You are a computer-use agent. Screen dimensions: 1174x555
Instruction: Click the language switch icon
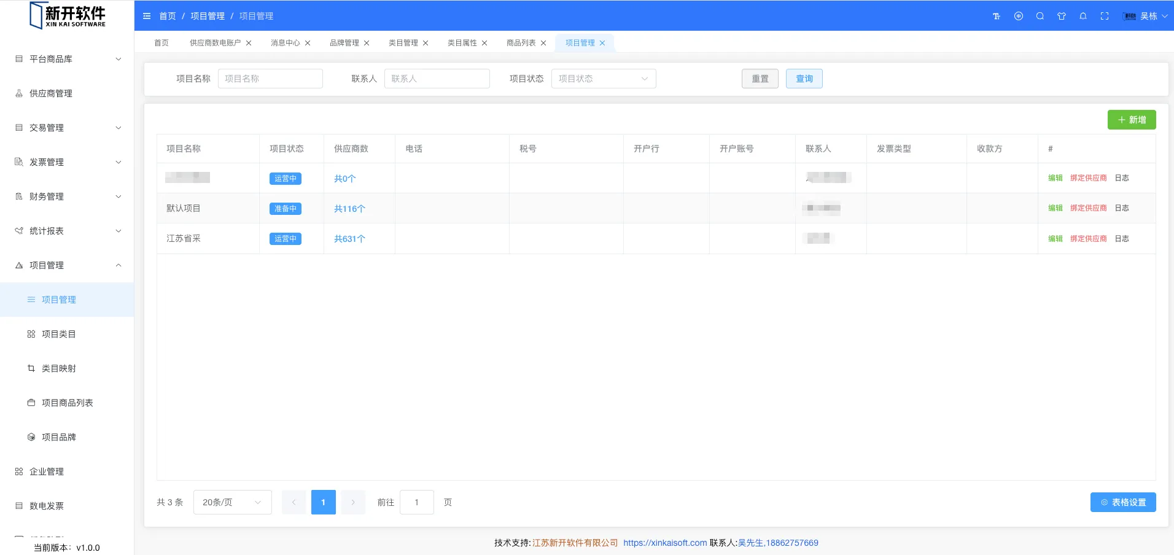pyautogui.click(x=1019, y=16)
